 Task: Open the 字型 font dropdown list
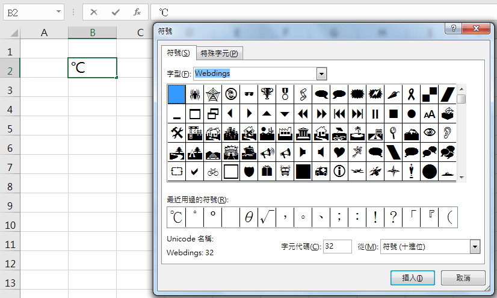tap(321, 73)
